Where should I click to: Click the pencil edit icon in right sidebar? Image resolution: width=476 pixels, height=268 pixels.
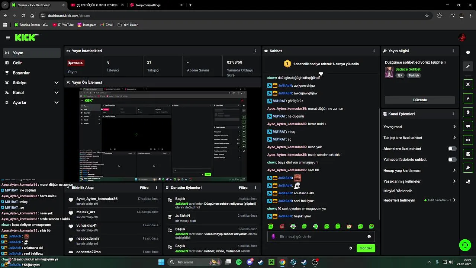(468, 66)
